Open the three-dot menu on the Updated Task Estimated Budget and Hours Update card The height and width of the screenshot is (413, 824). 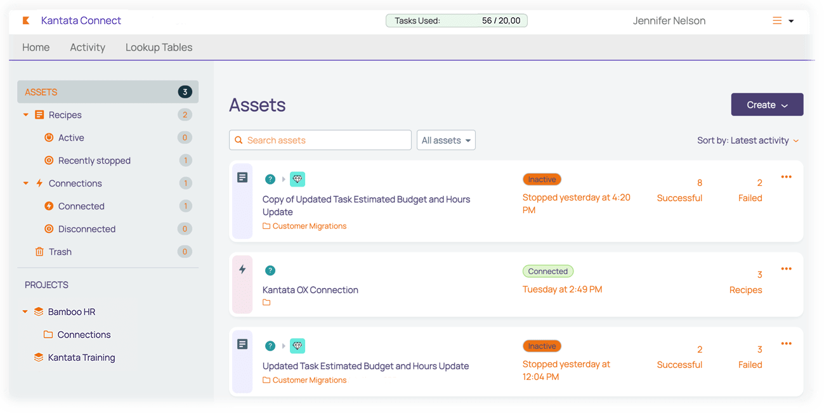pyautogui.click(x=787, y=344)
